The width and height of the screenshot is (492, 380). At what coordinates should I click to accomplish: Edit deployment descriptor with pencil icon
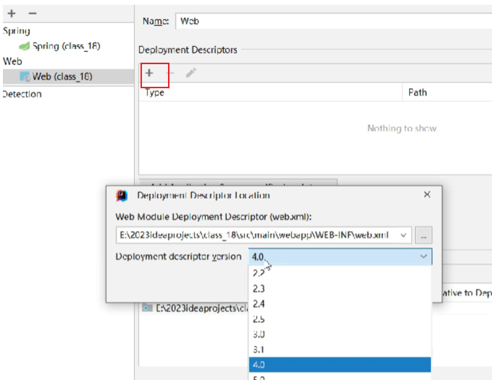click(x=191, y=73)
